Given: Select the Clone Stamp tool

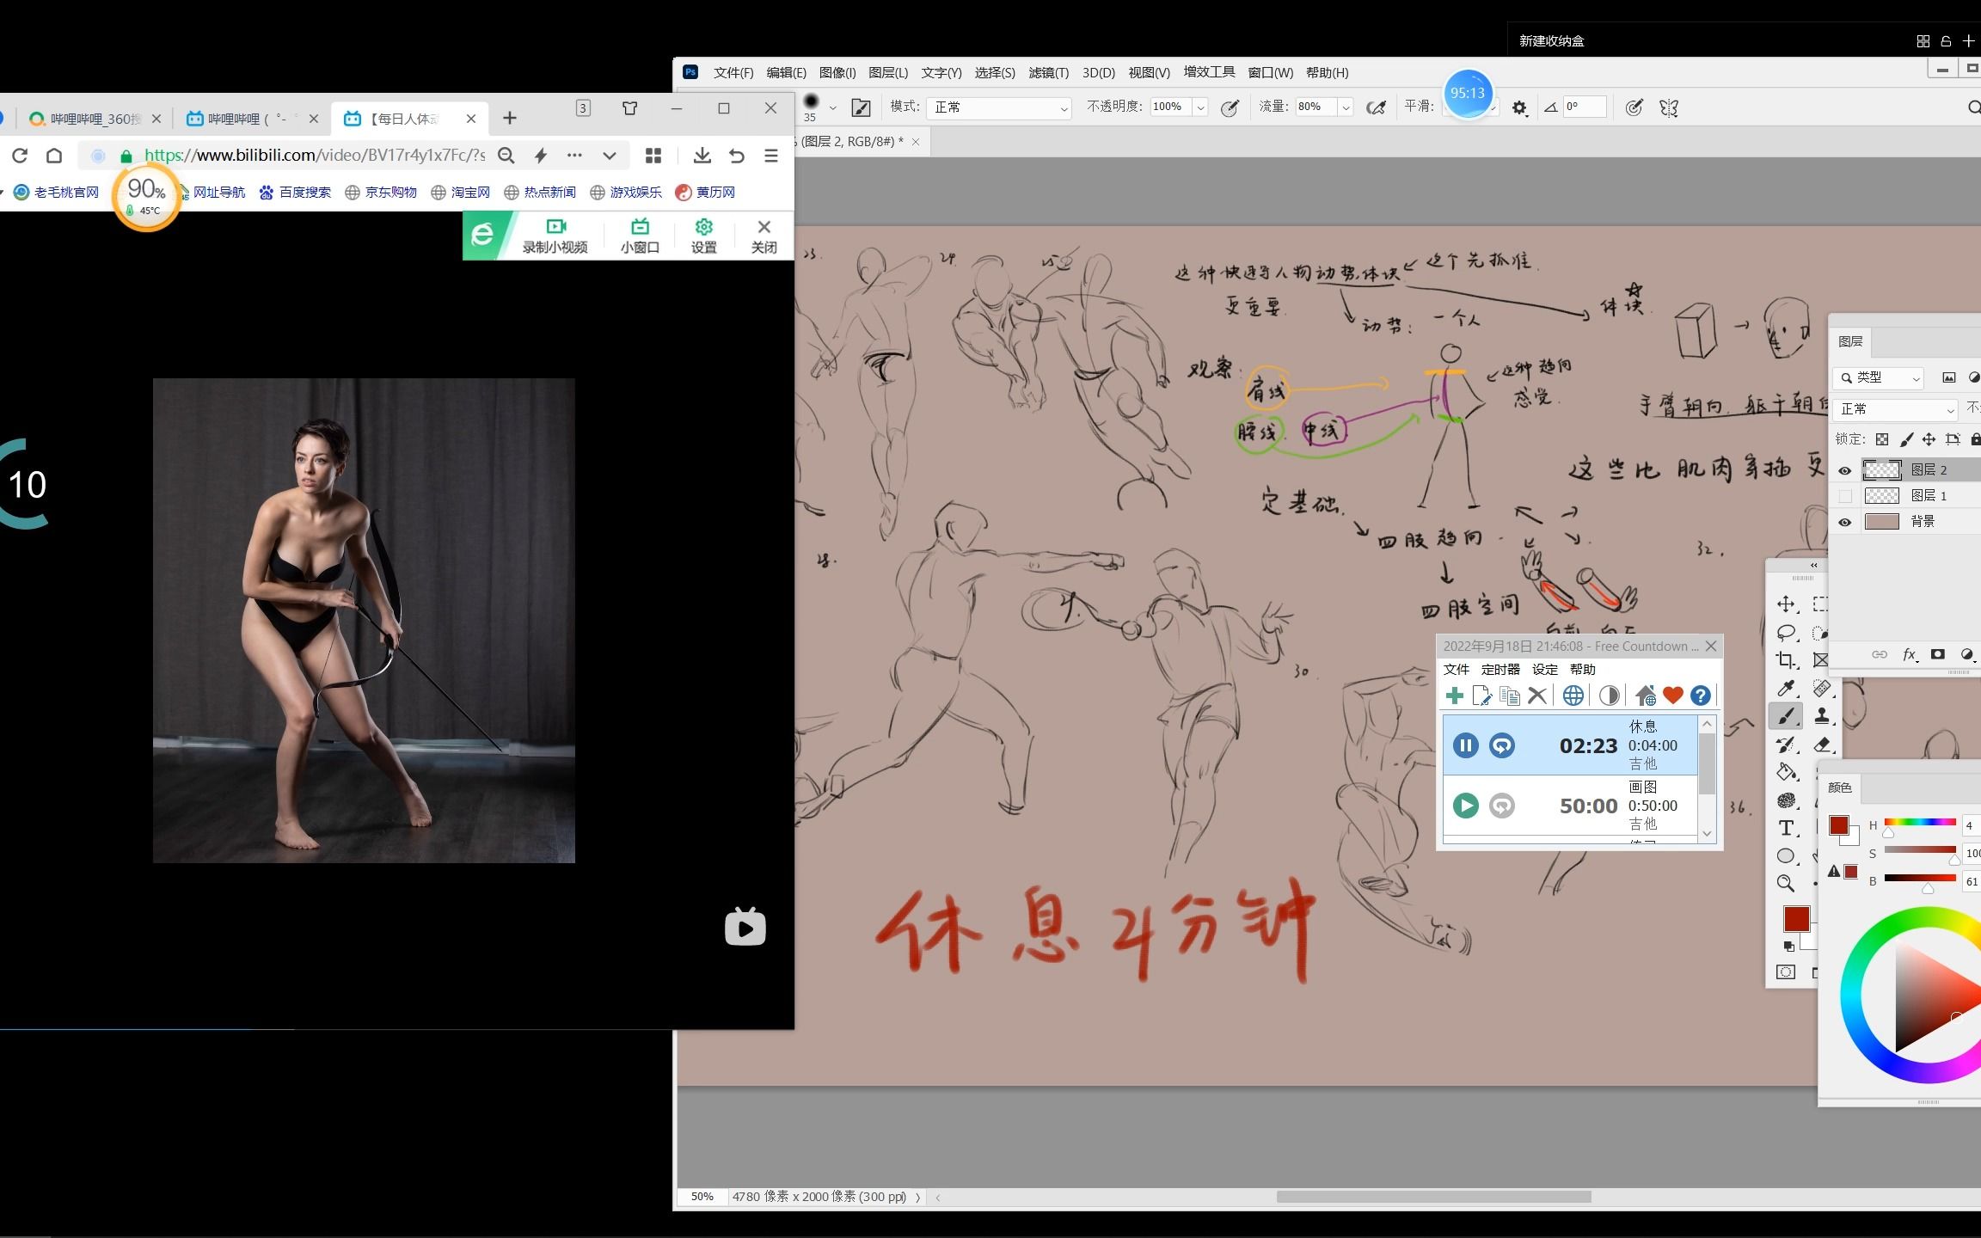Looking at the screenshot, I should click(x=1821, y=716).
